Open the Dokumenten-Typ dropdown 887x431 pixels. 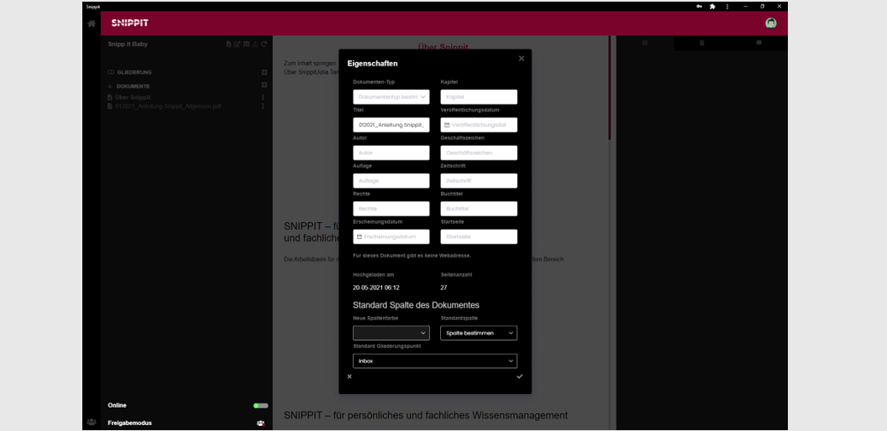[x=391, y=97]
